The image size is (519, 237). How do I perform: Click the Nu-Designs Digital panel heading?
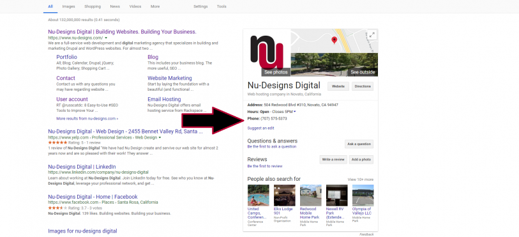click(283, 86)
